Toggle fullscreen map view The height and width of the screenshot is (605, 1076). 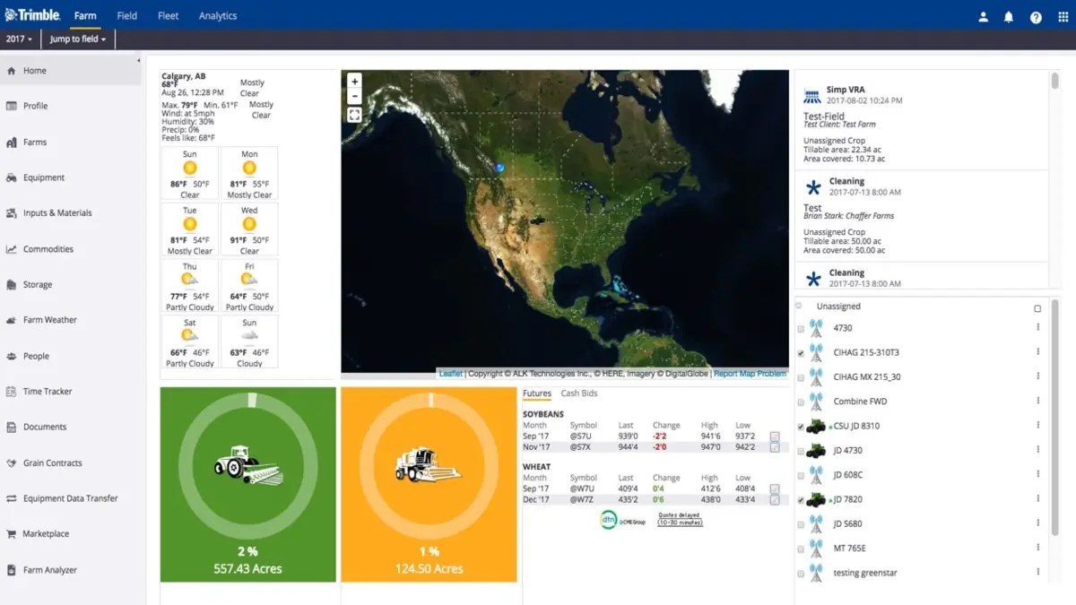(354, 115)
